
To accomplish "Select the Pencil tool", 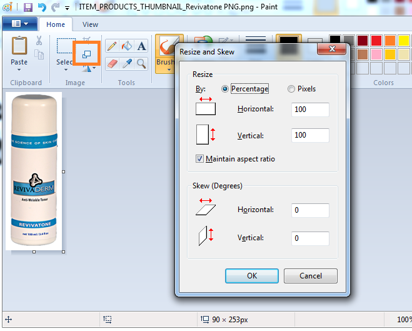I will click(x=111, y=46).
